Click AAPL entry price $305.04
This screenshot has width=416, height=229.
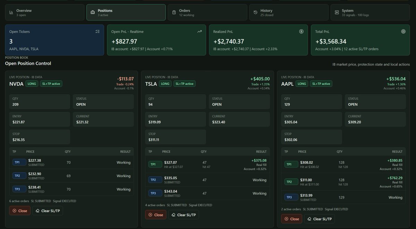pos(291,122)
